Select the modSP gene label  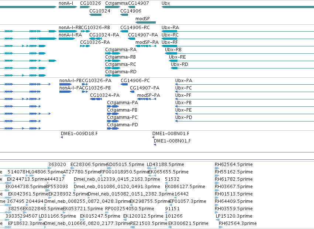[x=142, y=18]
